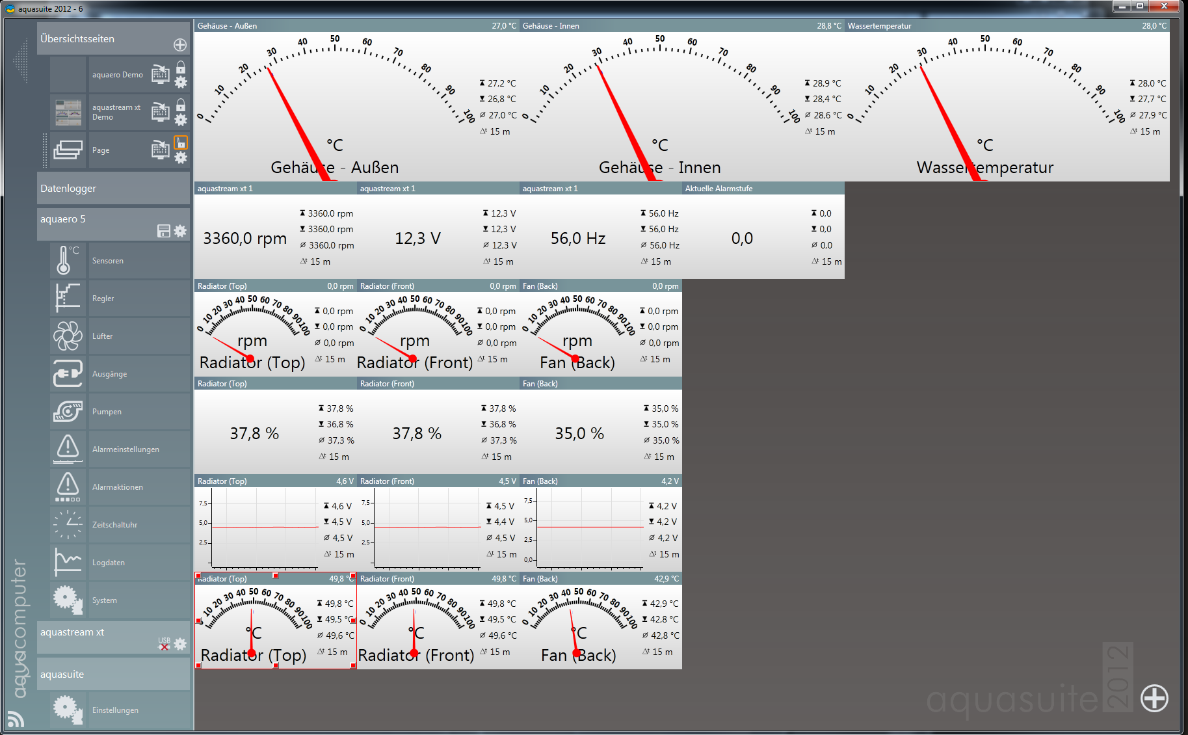This screenshot has height=735, width=1188.
Task: Click RSS feed icon at bottom left
Action: tap(16, 719)
